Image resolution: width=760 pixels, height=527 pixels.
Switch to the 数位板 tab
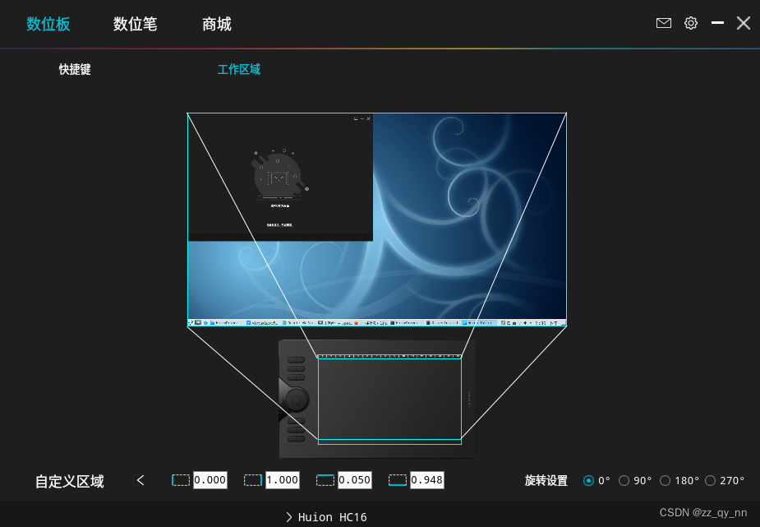pos(48,24)
